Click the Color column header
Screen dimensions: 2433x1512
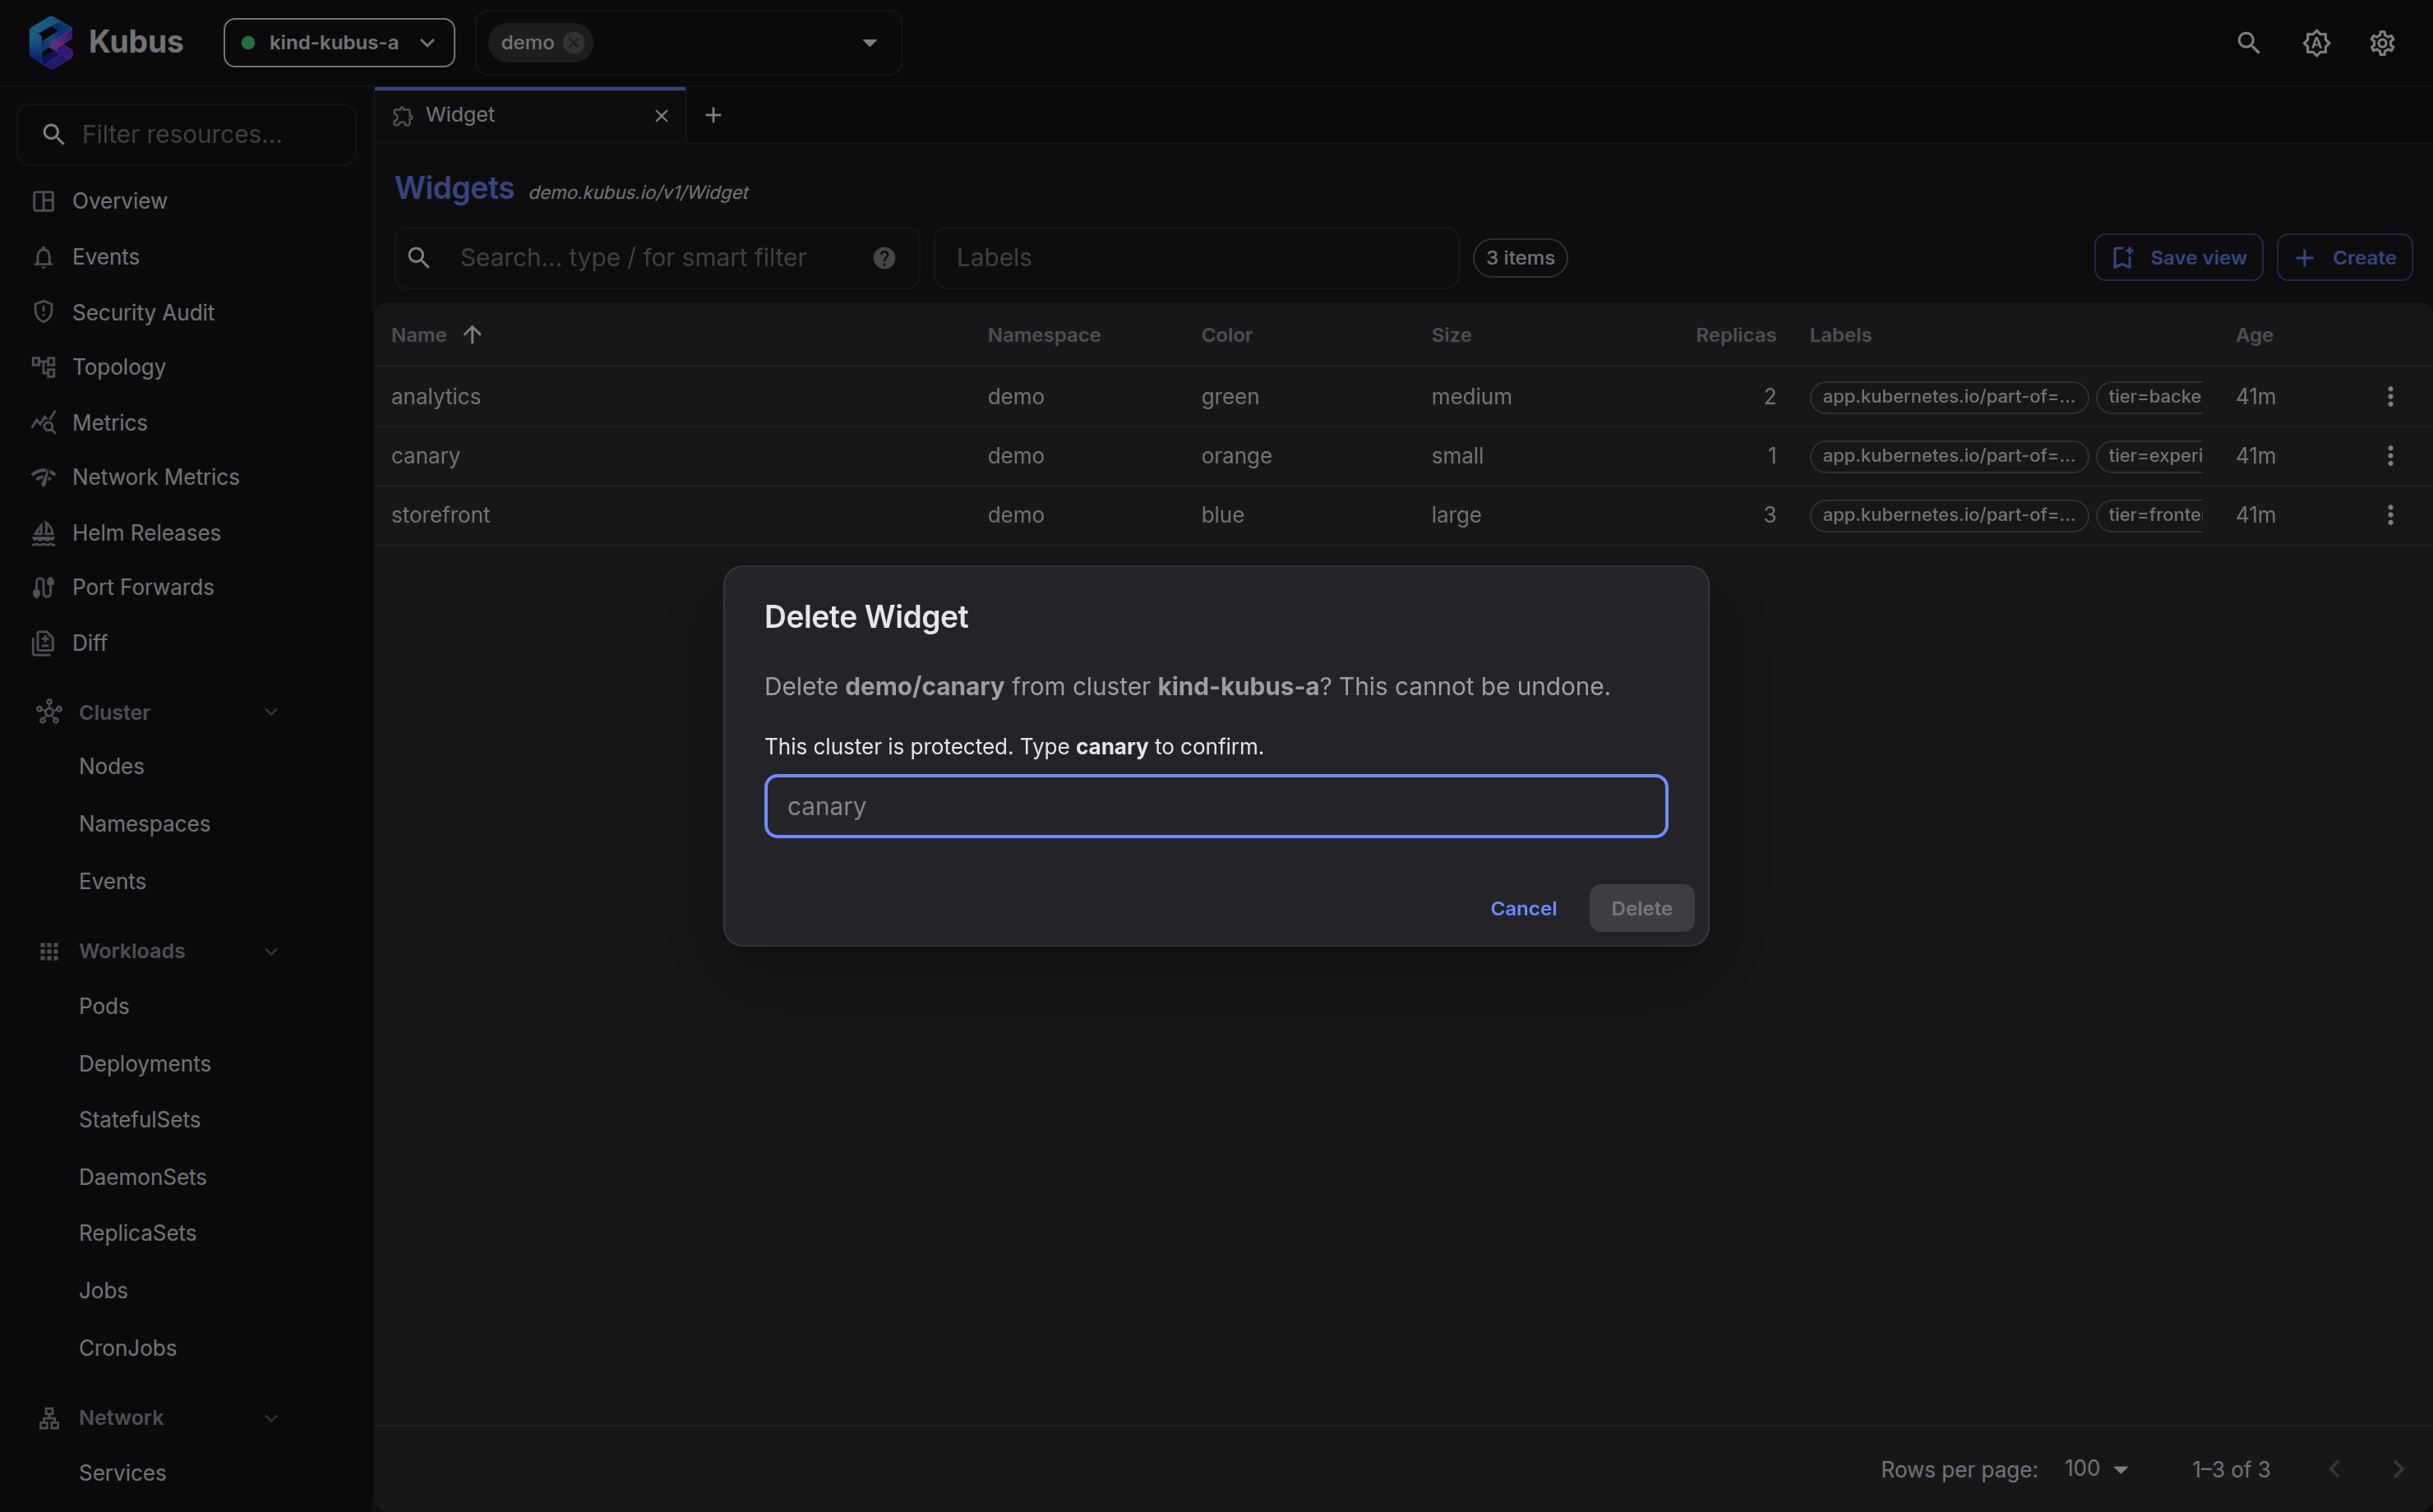click(1226, 335)
